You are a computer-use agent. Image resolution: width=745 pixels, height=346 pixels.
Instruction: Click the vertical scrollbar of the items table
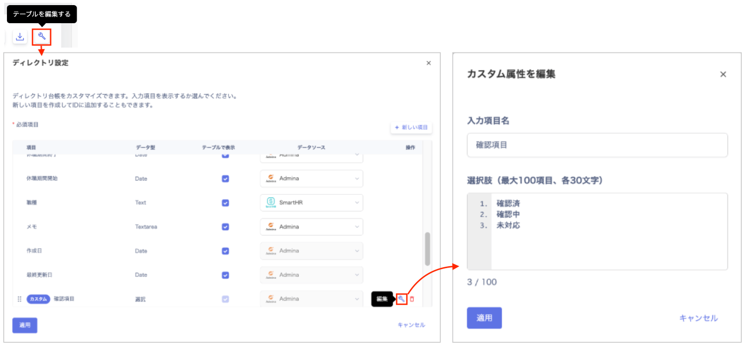[427, 249]
